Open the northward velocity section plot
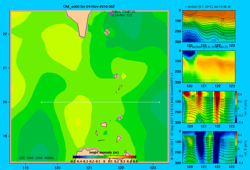 (208, 107)
